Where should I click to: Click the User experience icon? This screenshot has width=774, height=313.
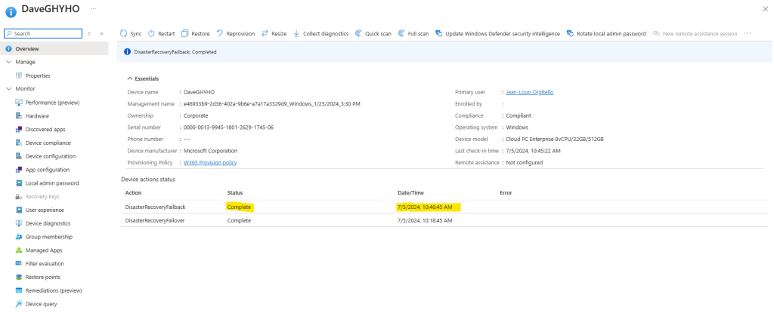19,210
